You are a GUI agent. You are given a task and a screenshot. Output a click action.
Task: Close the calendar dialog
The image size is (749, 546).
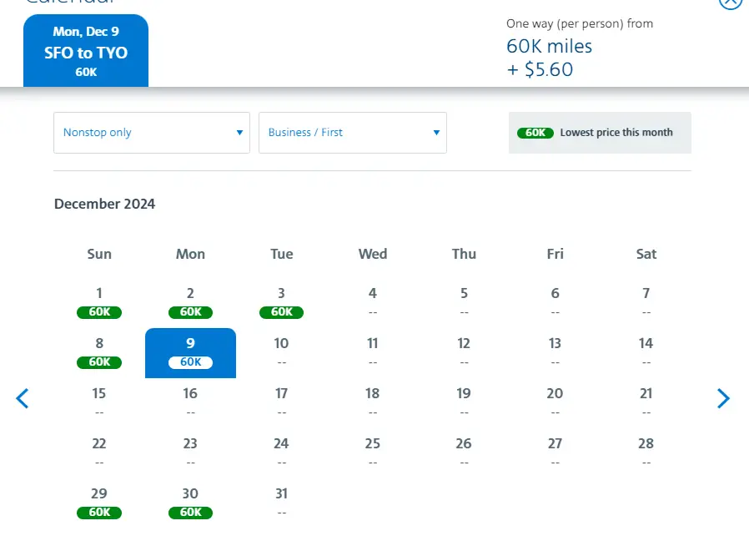(730, 3)
